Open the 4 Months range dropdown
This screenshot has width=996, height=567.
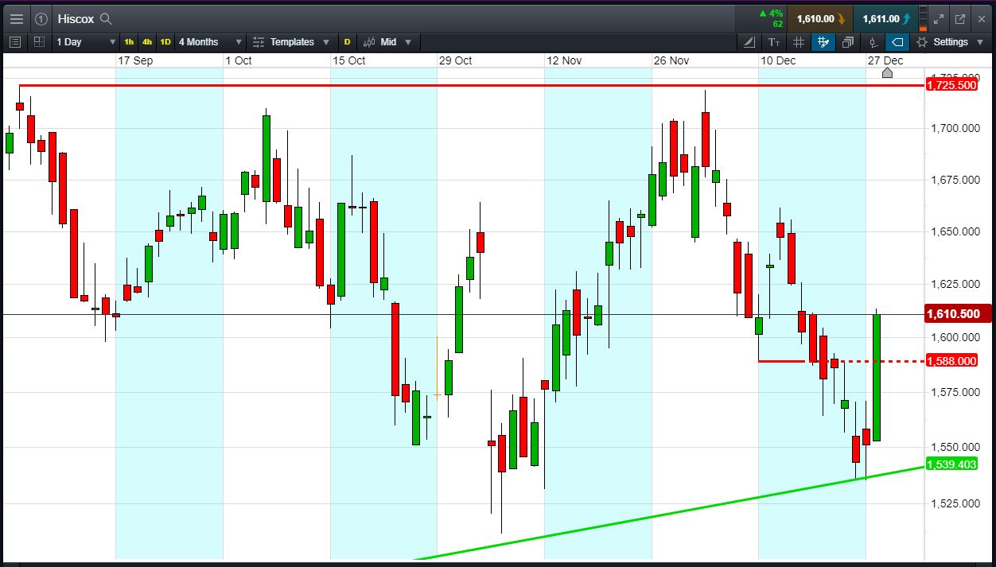210,41
